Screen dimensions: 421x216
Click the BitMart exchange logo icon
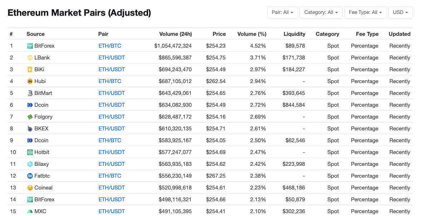coord(30,93)
